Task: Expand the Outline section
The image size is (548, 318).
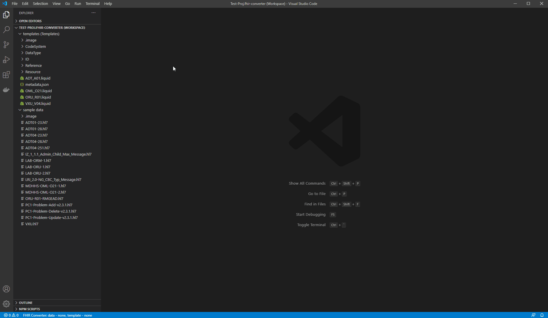Action: pyautogui.click(x=57, y=303)
